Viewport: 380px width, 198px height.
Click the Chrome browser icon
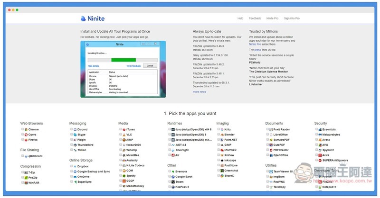click(26, 129)
